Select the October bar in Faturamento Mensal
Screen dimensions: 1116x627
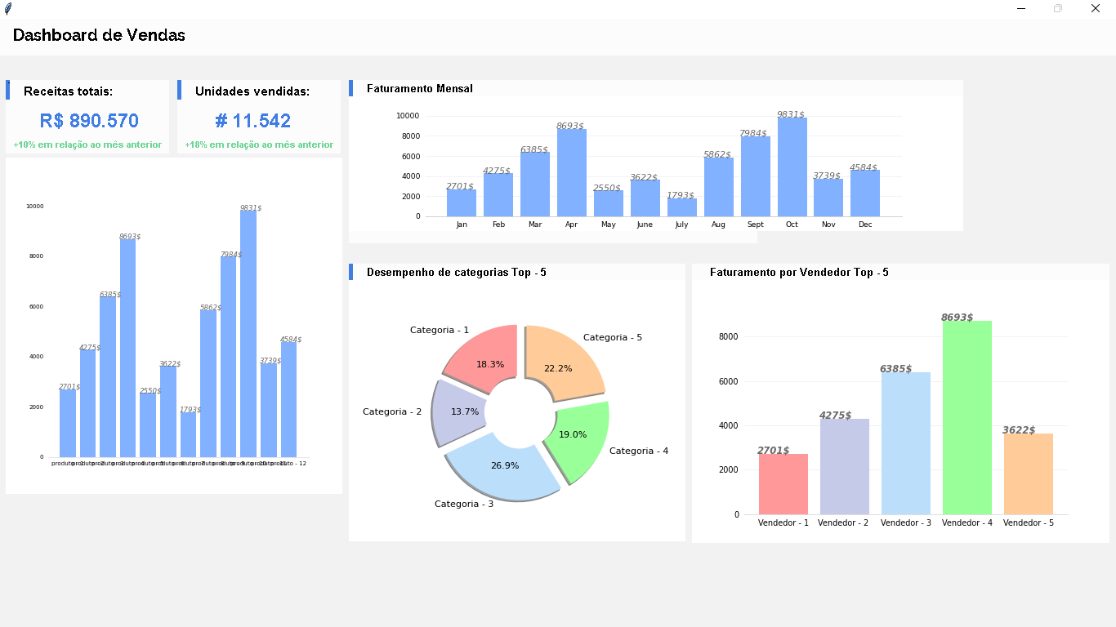pos(791,167)
